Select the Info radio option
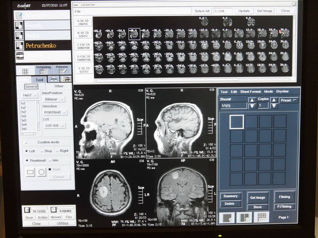The image size is (318, 238). (x=50, y=160)
